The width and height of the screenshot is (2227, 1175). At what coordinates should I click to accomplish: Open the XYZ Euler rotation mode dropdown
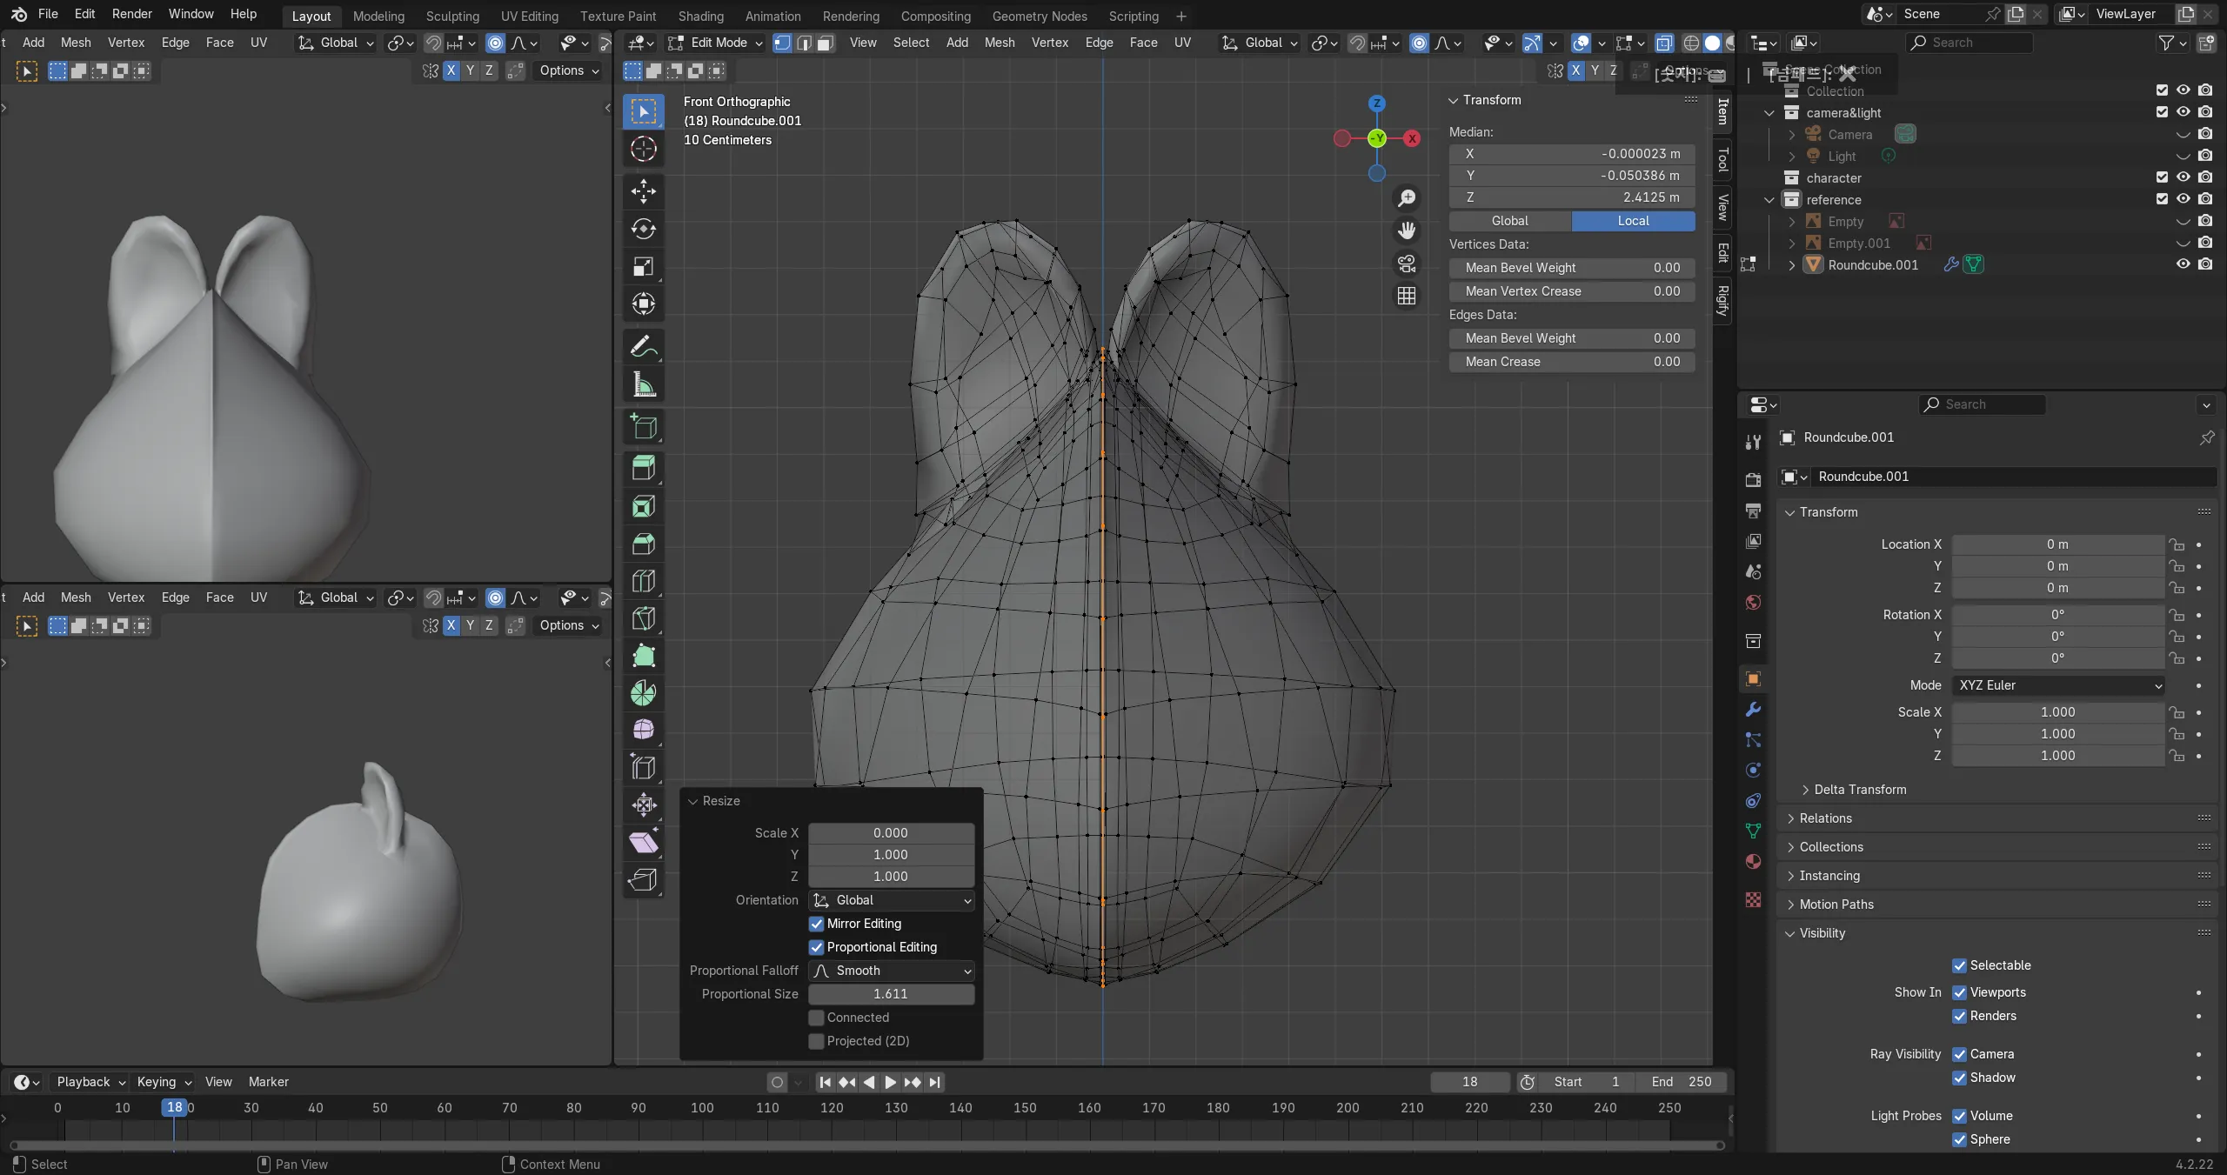pyautogui.click(x=2057, y=685)
